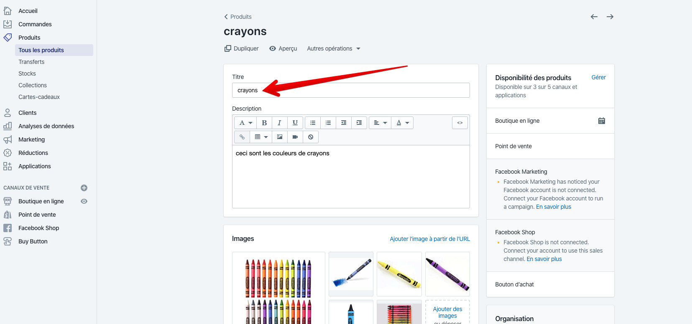Click Ajouter l'image à partir de l'URL

click(430, 239)
